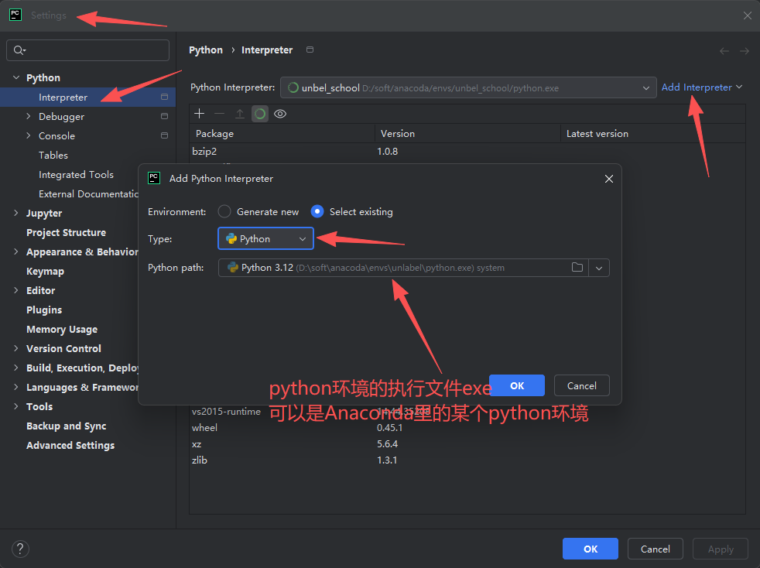
Task: Close the Add Python Interpreter dialog
Action: (x=609, y=179)
